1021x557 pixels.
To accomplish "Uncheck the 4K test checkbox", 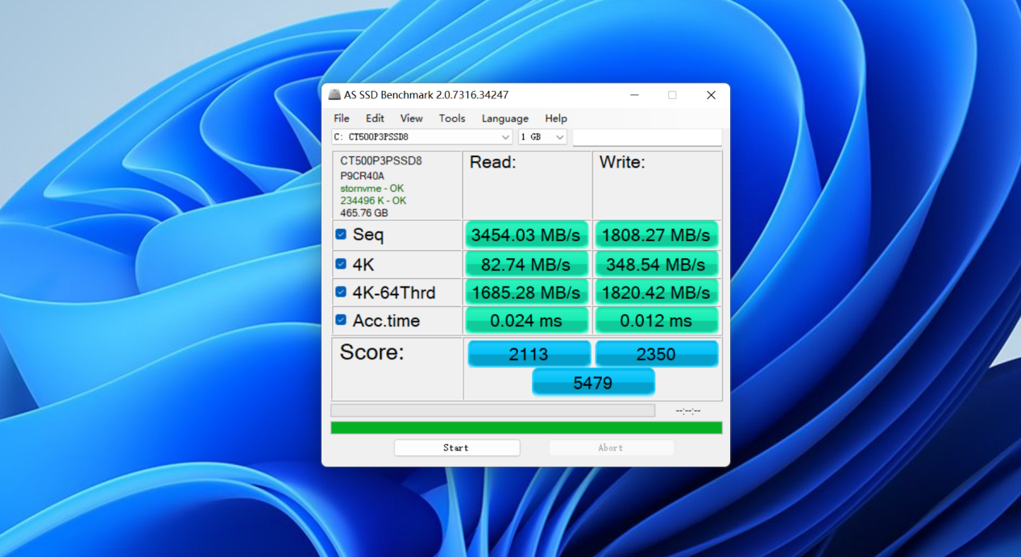I will click(341, 264).
